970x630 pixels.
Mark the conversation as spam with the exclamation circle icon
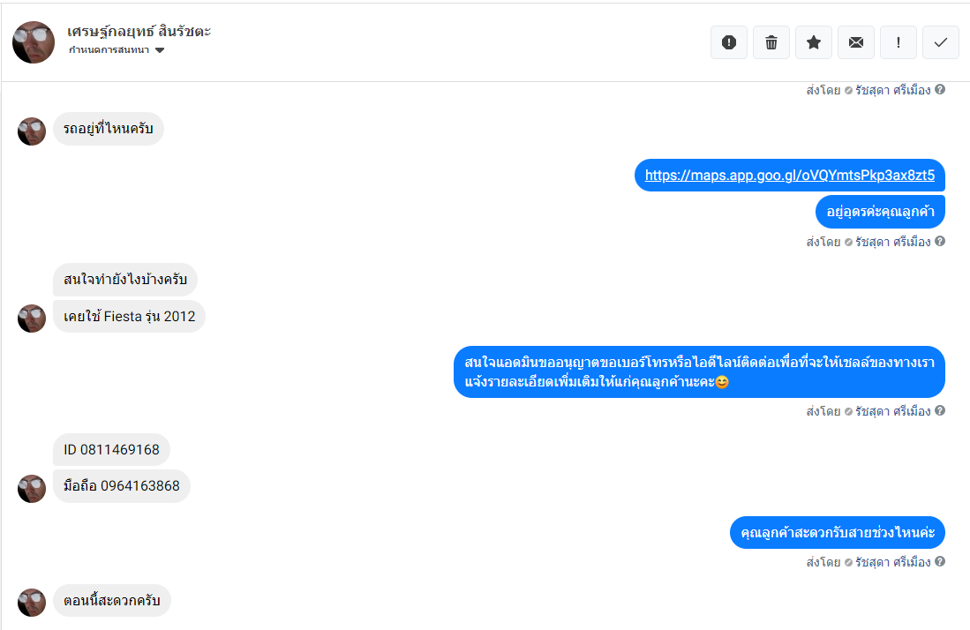[x=729, y=42]
